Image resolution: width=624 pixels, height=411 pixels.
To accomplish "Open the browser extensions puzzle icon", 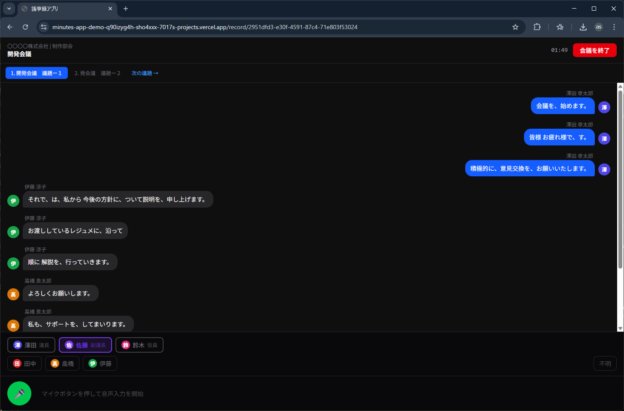I will (x=537, y=27).
